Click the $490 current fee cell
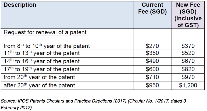The height and width of the screenshot is (111, 207). (x=152, y=61)
